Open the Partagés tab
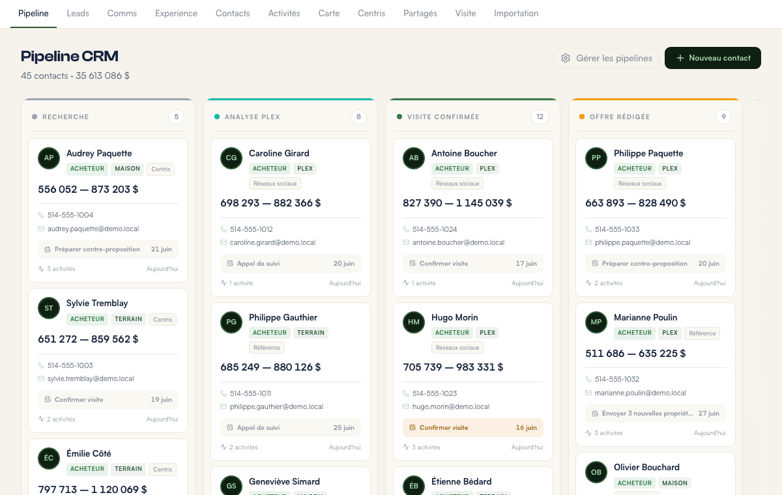Screen dimensions: 782x495 click(x=420, y=14)
